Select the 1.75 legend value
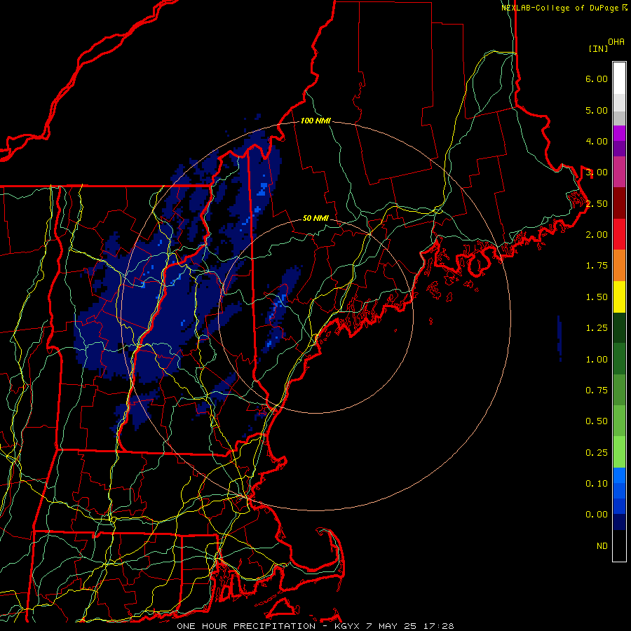Screen dimensions: 631x631 pos(597,266)
